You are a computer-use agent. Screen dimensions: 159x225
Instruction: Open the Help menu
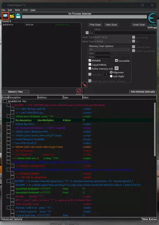(x=33, y=10)
